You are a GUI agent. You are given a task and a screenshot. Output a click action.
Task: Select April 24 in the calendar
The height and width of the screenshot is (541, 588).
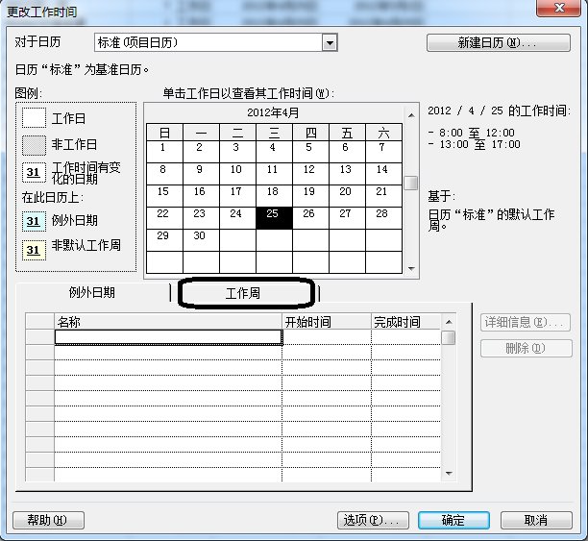(x=237, y=218)
